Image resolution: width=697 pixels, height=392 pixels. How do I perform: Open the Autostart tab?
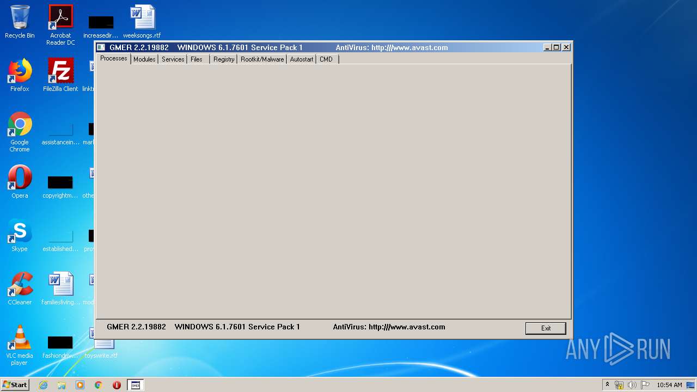pyautogui.click(x=301, y=59)
